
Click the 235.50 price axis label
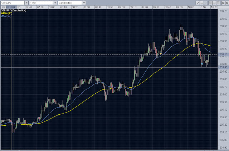[223, 102]
